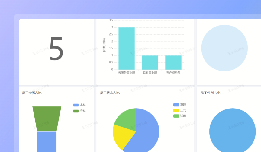Toggle the 本科 legend item
Screen dimensions: 261x152
tap(80, 105)
